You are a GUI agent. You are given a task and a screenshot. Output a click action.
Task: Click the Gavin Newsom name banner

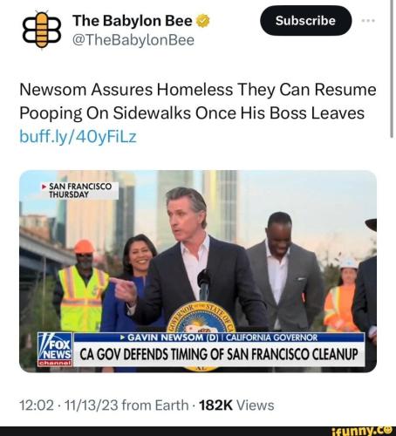[x=219, y=337]
